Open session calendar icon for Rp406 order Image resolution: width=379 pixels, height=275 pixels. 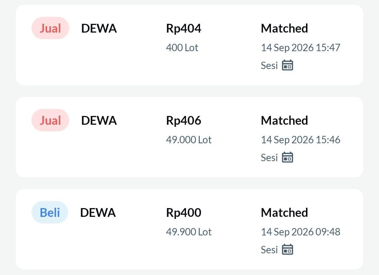287,157
